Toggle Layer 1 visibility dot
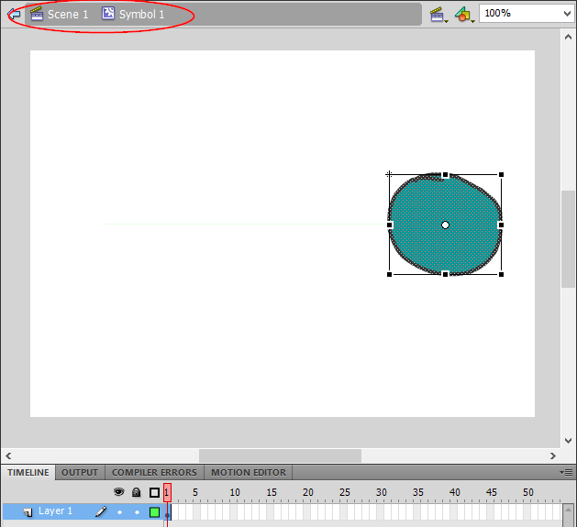Screen dimensions: 577x527 [119, 512]
